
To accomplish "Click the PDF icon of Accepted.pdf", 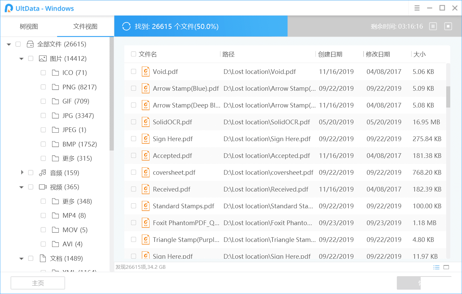I will click(x=145, y=156).
